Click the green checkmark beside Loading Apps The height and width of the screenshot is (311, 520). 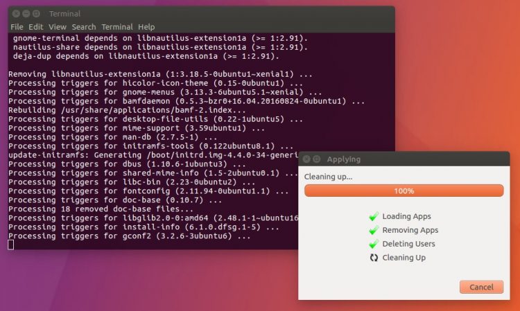click(374, 216)
